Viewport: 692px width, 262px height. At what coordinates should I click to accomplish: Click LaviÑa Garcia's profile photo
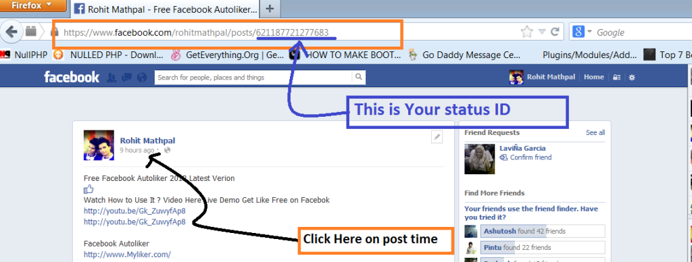[x=480, y=159]
